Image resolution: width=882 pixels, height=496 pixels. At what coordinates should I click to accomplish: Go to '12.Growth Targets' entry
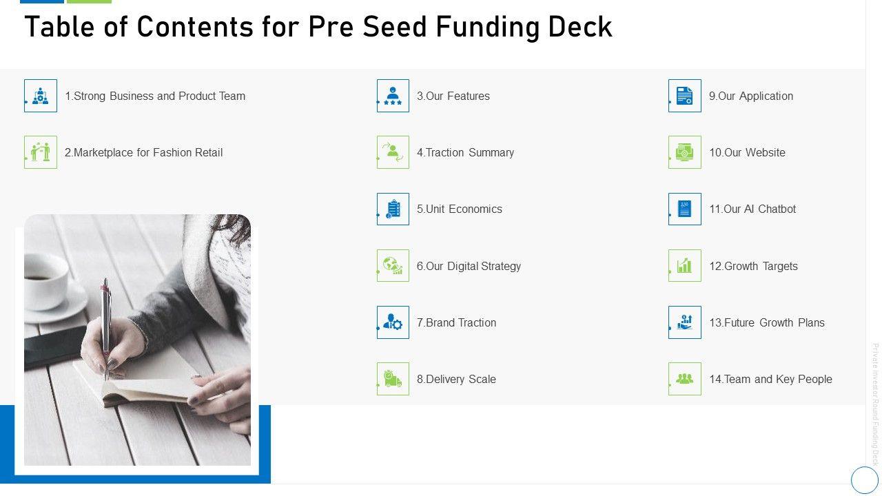753,267
